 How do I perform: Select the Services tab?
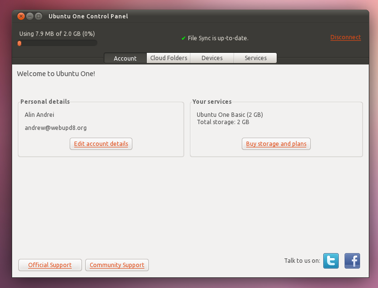pyautogui.click(x=255, y=58)
